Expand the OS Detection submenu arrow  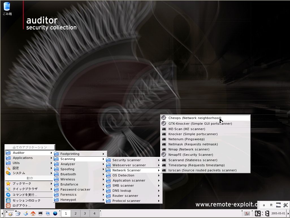point(159,175)
